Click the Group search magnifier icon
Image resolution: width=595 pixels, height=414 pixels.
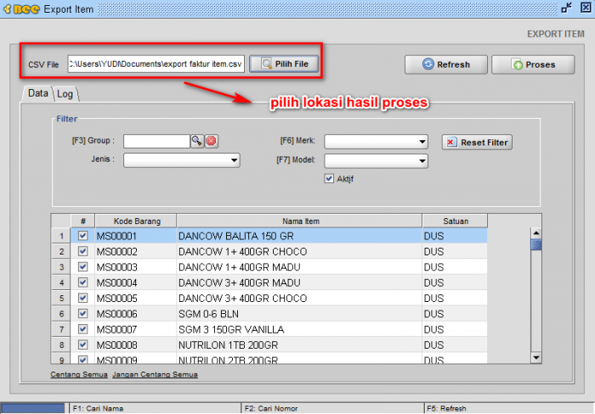pos(196,142)
